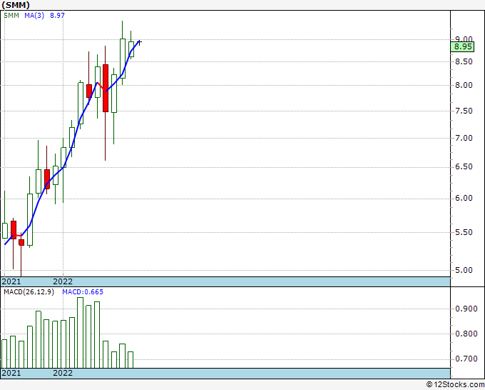Click the last MACD histogram bar
This screenshot has height=390, width=485.
point(131,359)
